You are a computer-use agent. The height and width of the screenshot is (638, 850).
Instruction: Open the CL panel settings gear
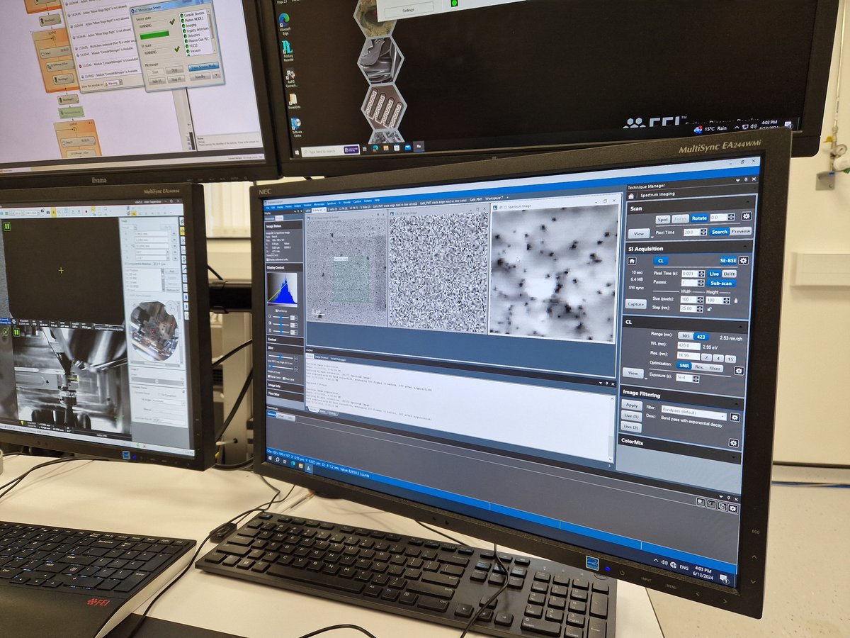pyautogui.click(x=739, y=371)
